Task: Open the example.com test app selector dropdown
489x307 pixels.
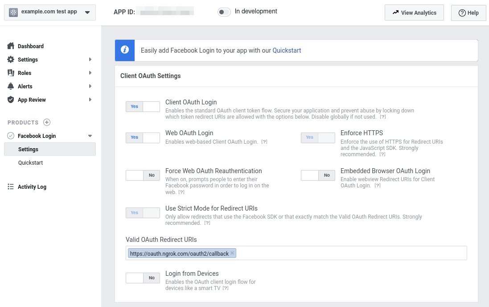Action: point(50,12)
